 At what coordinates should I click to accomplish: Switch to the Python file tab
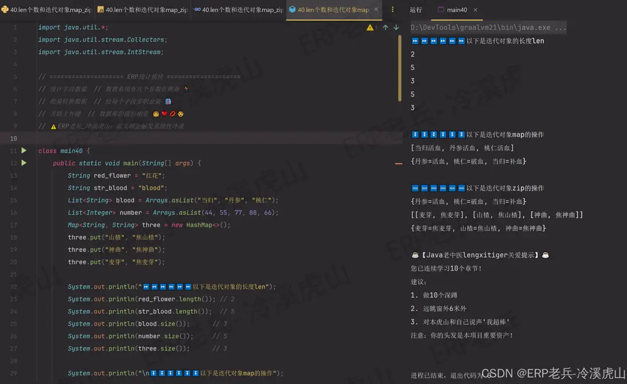coord(47,10)
